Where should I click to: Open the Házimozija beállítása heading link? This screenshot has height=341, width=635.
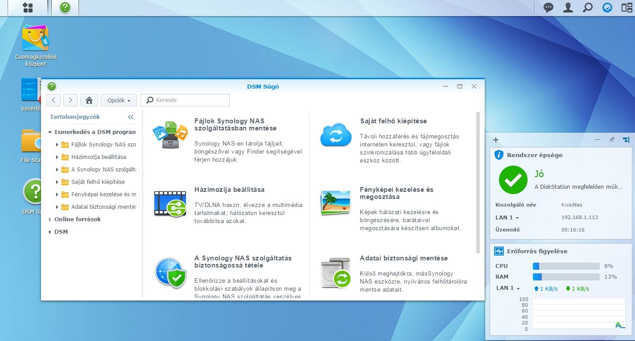coord(229,190)
